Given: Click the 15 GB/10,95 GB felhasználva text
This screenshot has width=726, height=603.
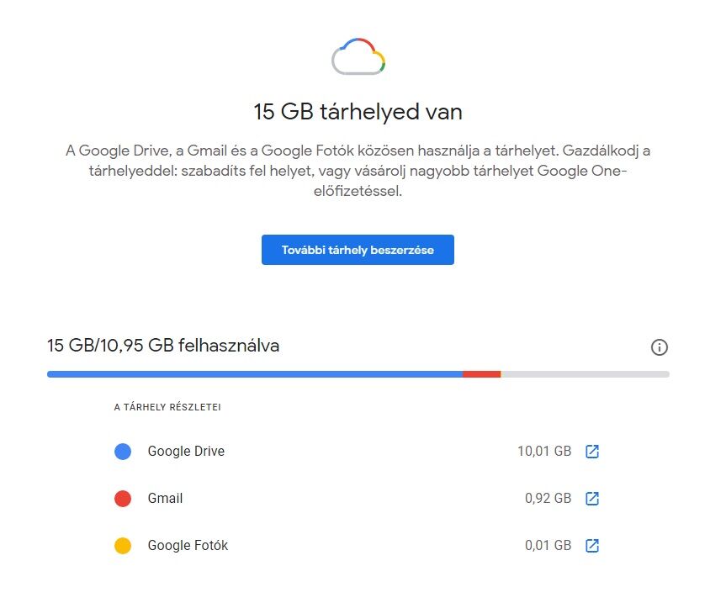Looking at the screenshot, I should pyautogui.click(x=163, y=346).
